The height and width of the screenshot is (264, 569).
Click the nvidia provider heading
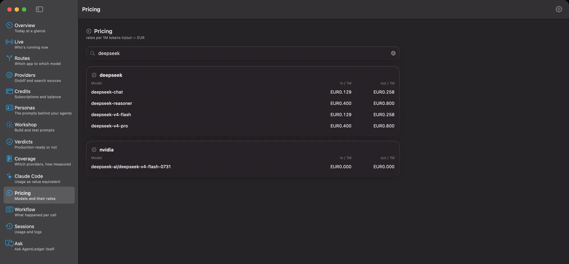(106, 150)
